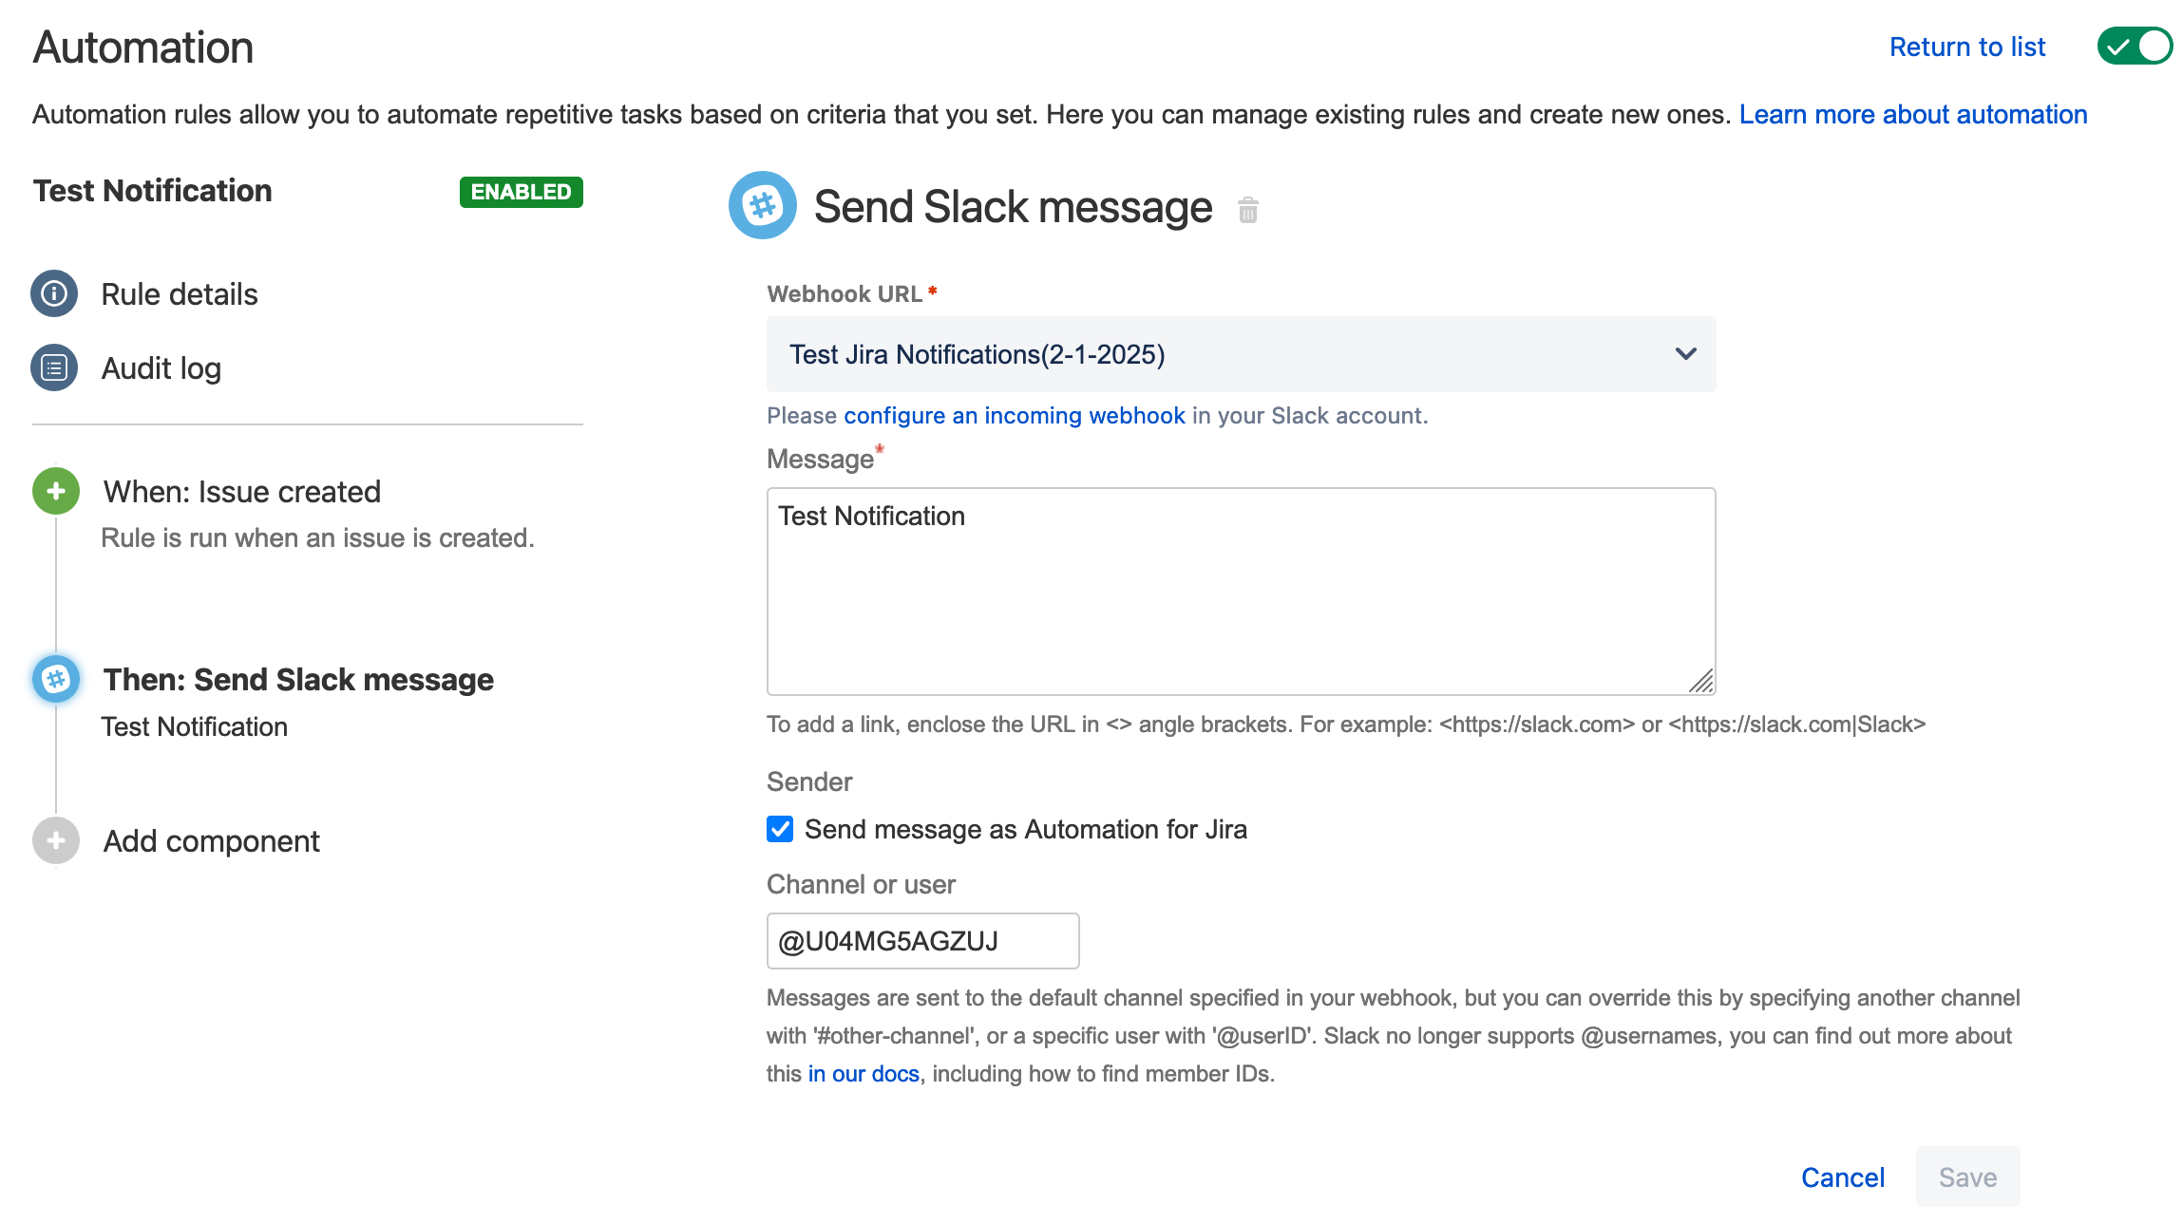This screenshot has height=1223, width=2183.
Task: Open the Webhook URL dropdown
Action: coord(1241,354)
